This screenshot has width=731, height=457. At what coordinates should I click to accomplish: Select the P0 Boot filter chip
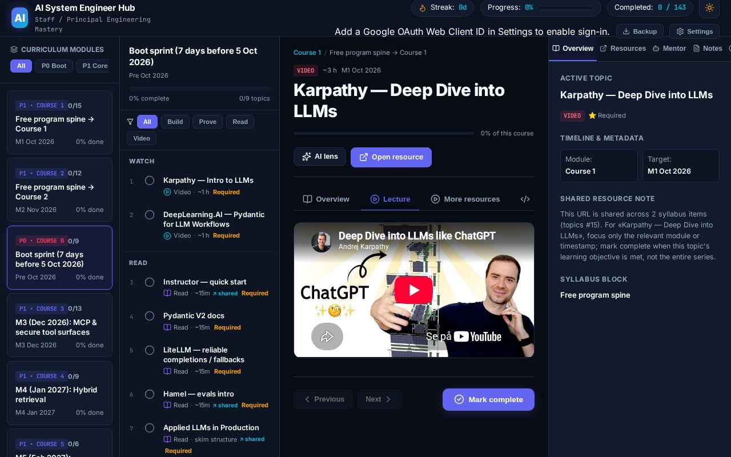(54, 66)
